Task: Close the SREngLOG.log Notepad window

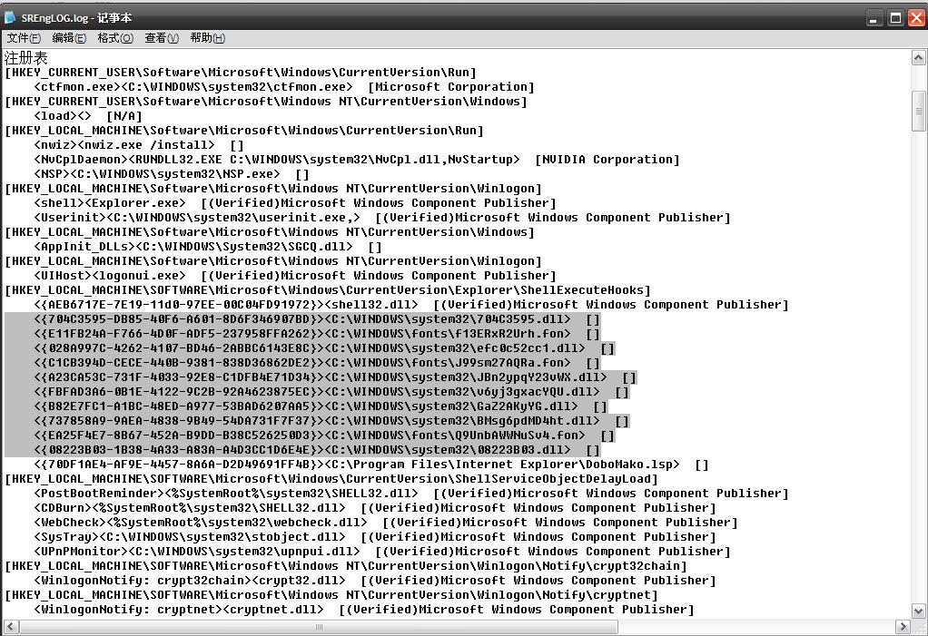Action: pos(917,18)
